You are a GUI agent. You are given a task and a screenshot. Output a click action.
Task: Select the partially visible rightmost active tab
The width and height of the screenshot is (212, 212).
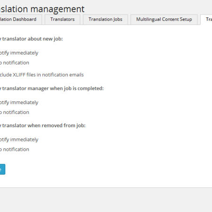(x=206, y=19)
